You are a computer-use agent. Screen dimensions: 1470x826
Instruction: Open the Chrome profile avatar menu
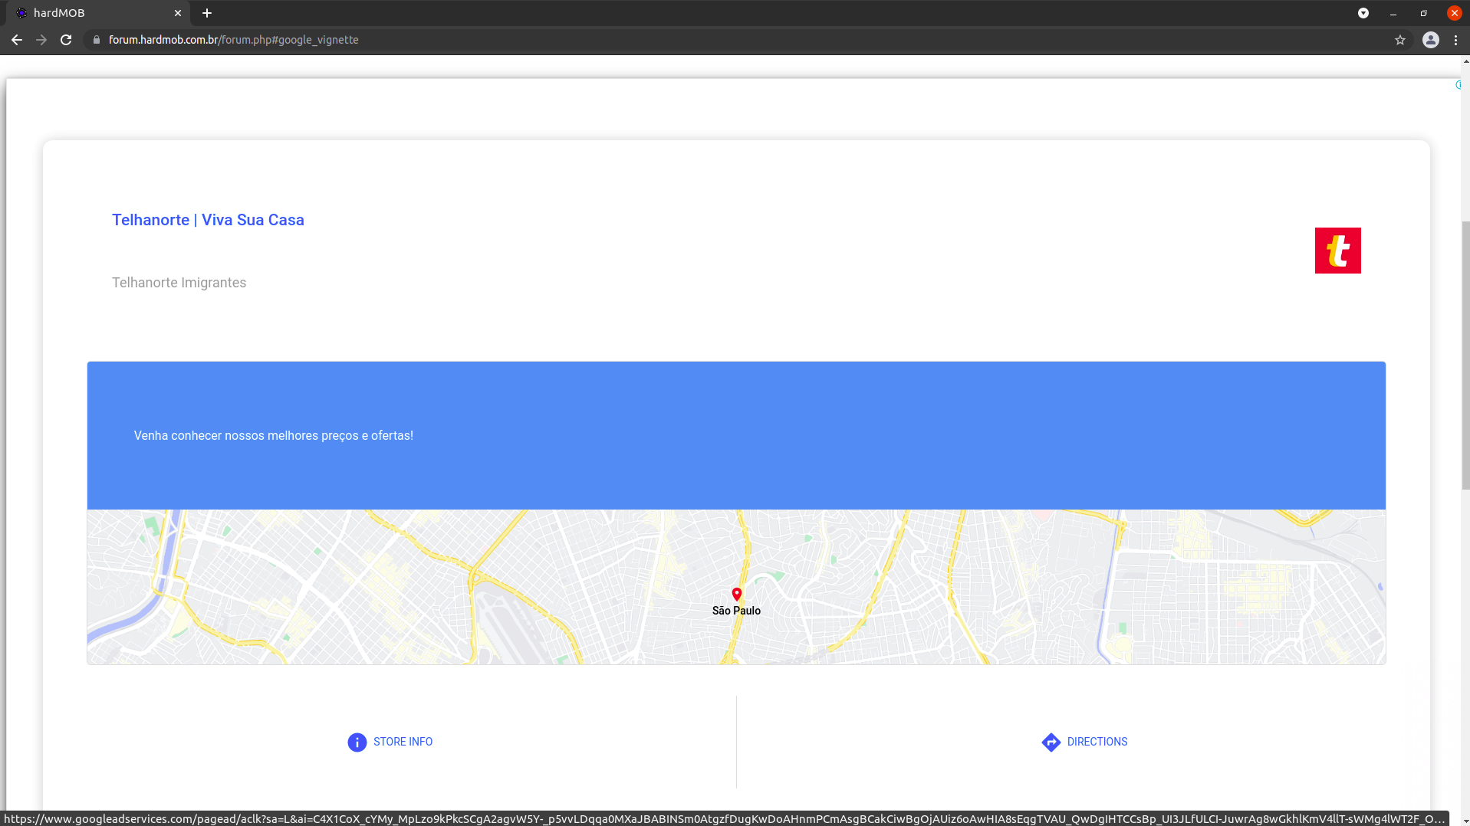[1431, 40]
